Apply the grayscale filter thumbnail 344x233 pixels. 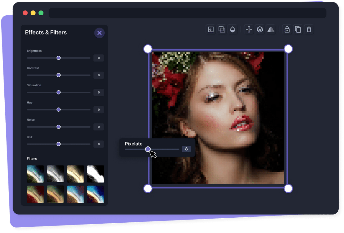[55, 174]
